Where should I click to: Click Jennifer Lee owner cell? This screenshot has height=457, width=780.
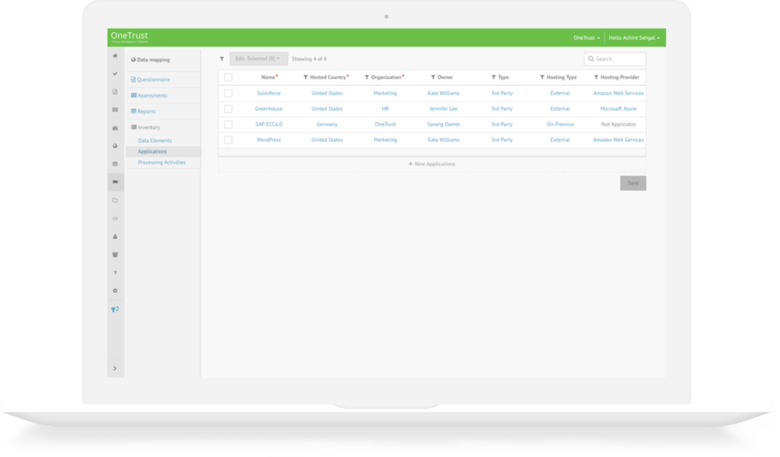point(443,108)
